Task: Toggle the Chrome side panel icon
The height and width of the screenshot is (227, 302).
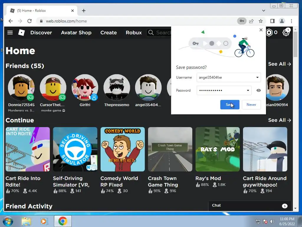Action: click(x=272, y=21)
